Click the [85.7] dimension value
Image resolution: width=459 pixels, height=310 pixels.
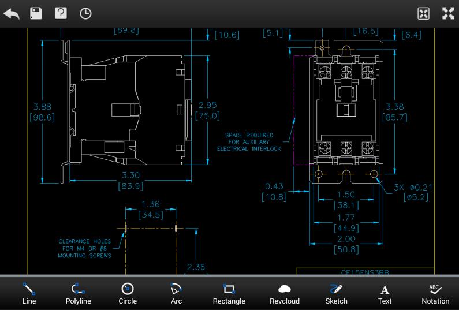(395, 118)
